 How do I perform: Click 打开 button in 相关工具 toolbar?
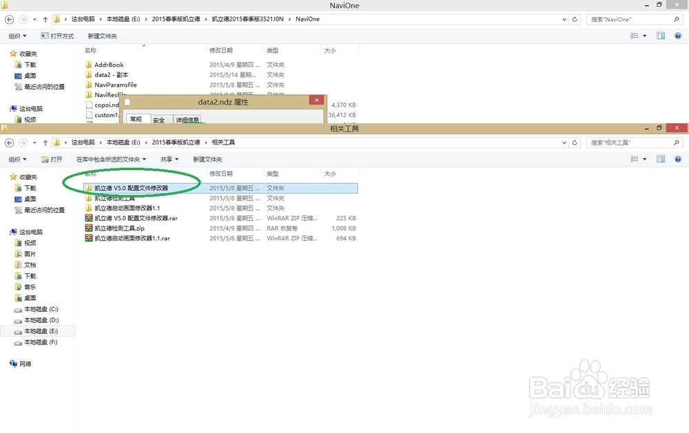coord(52,160)
